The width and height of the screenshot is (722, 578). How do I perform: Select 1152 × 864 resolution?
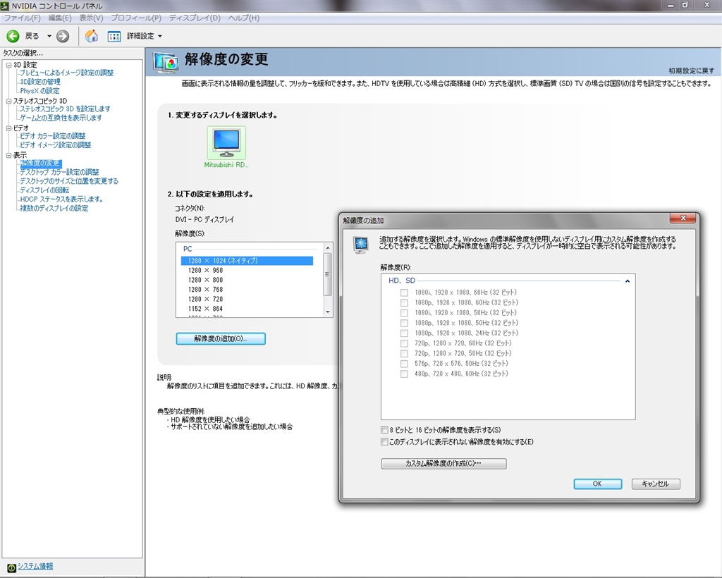click(205, 309)
